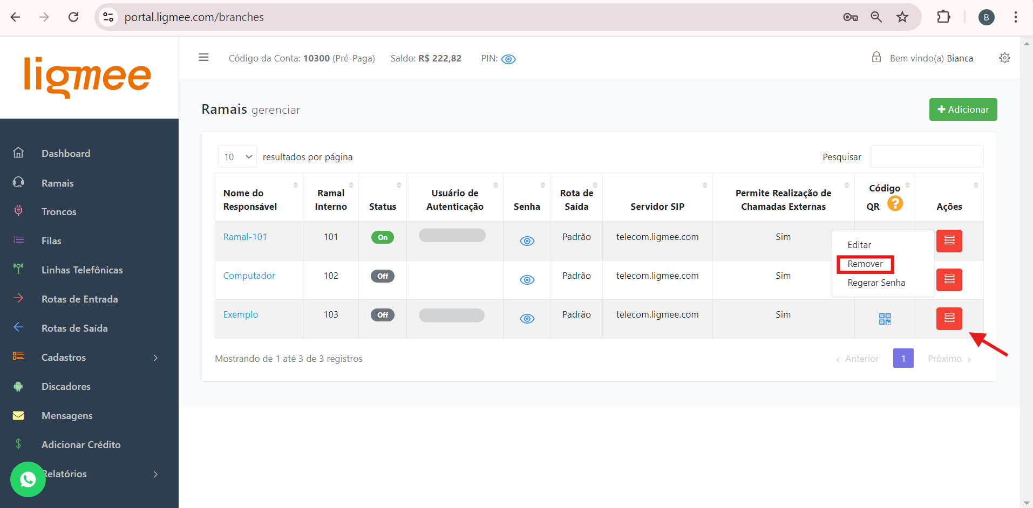Click the orange QR code help icon
This screenshot has height=508, width=1033.
895,203
